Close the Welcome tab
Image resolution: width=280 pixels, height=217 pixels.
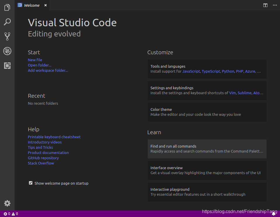[x=46, y=5]
